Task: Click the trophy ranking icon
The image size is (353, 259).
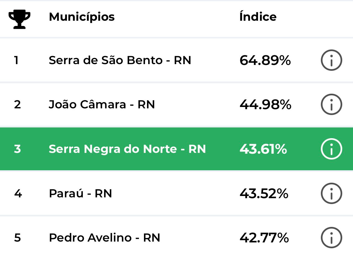Action: pos(19,19)
